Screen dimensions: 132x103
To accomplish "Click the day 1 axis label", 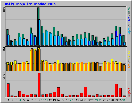I will point(9,100).
